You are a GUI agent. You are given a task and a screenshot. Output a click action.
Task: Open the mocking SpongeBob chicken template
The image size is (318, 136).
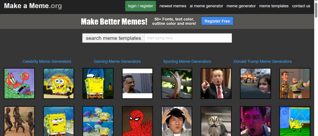pyautogui.click(x=295, y=121)
